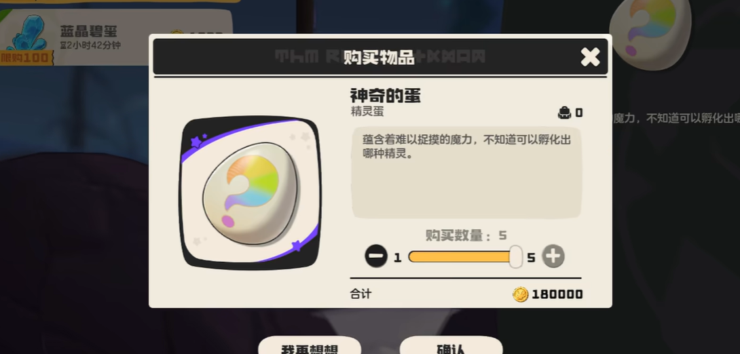Click the gold coin icon beside 180000
Screen dimensions: 740x354
(x=520, y=294)
